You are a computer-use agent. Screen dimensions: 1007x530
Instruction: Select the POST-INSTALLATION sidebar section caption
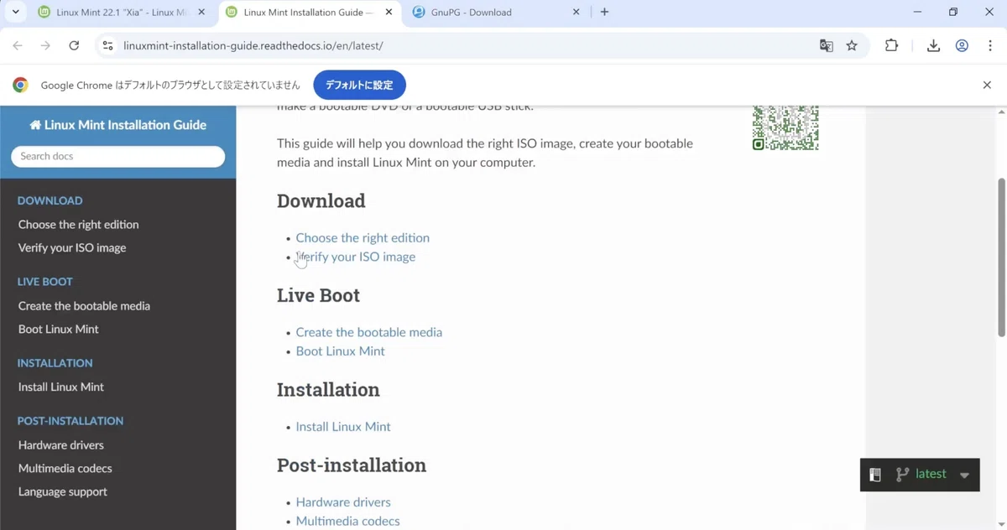point(70,421)
